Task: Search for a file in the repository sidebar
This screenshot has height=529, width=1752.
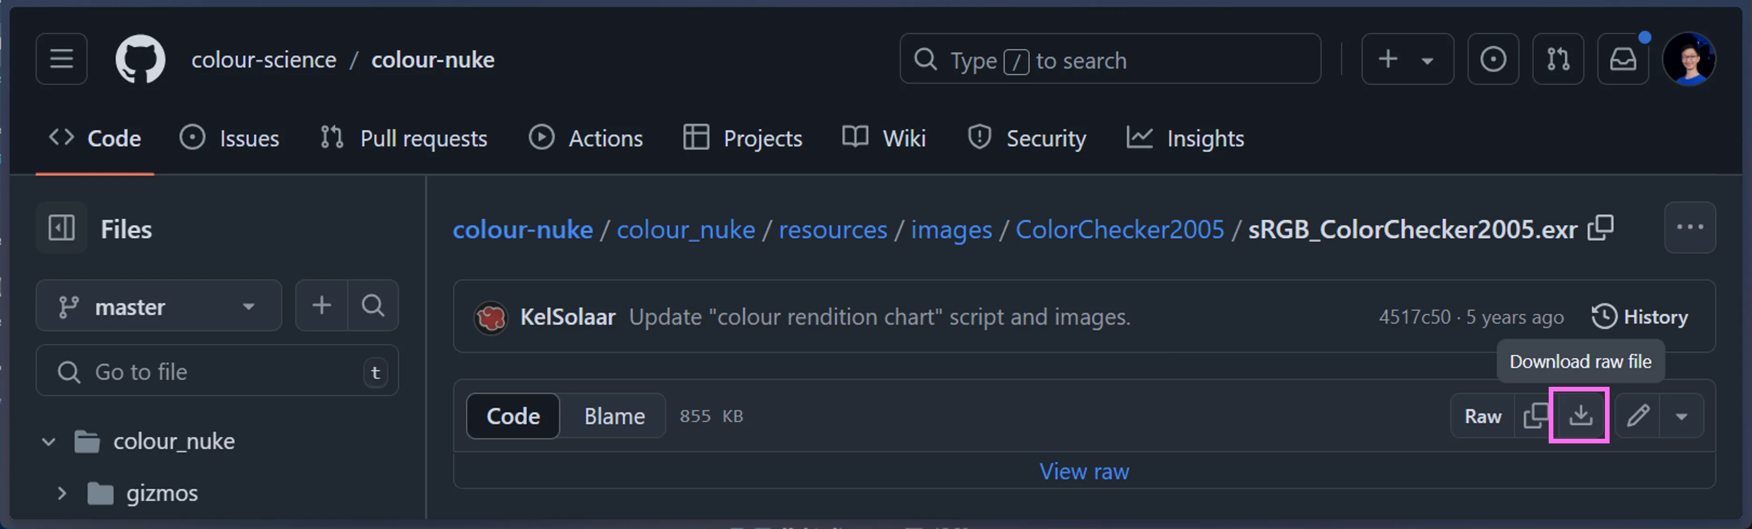Action: [373, 305]
